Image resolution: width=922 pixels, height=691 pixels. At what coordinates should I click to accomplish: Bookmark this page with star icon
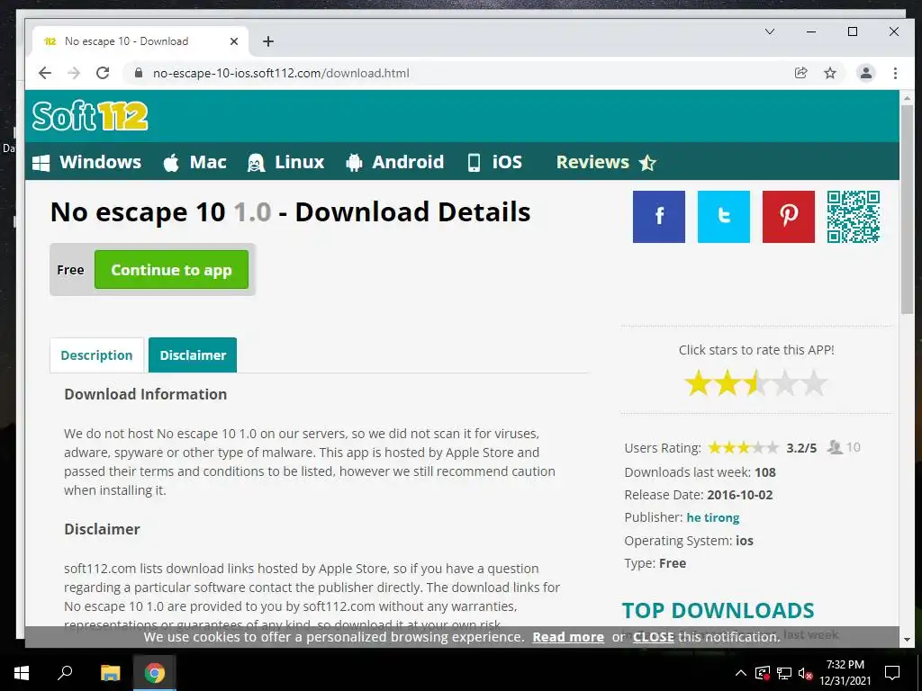point(829,73)
